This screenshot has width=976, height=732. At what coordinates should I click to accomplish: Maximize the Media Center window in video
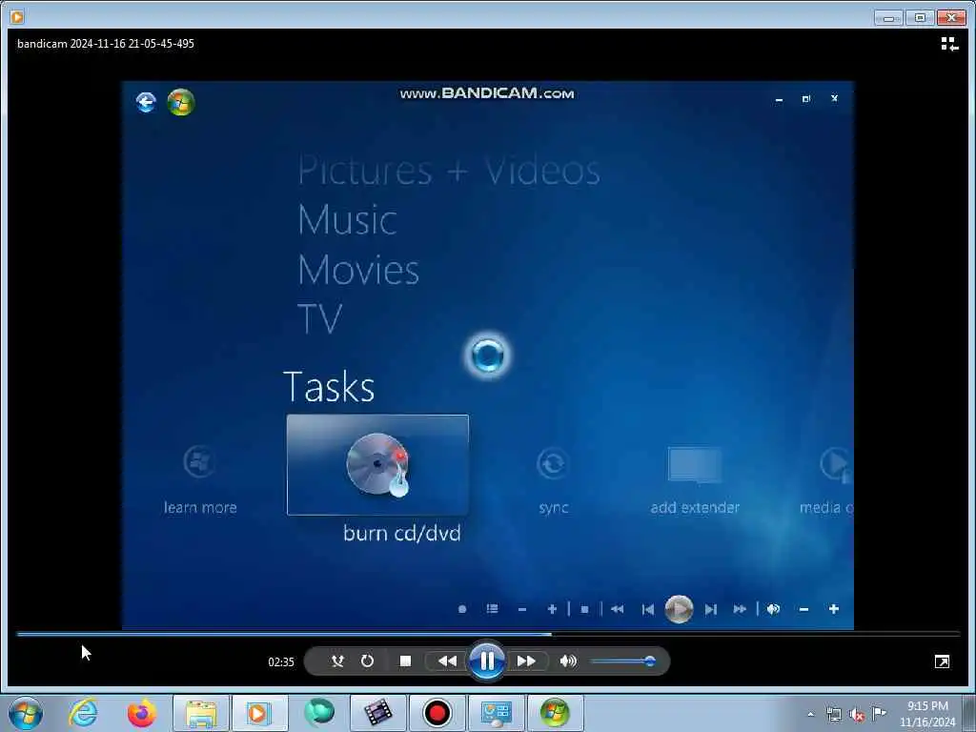(x=806, y=99)
